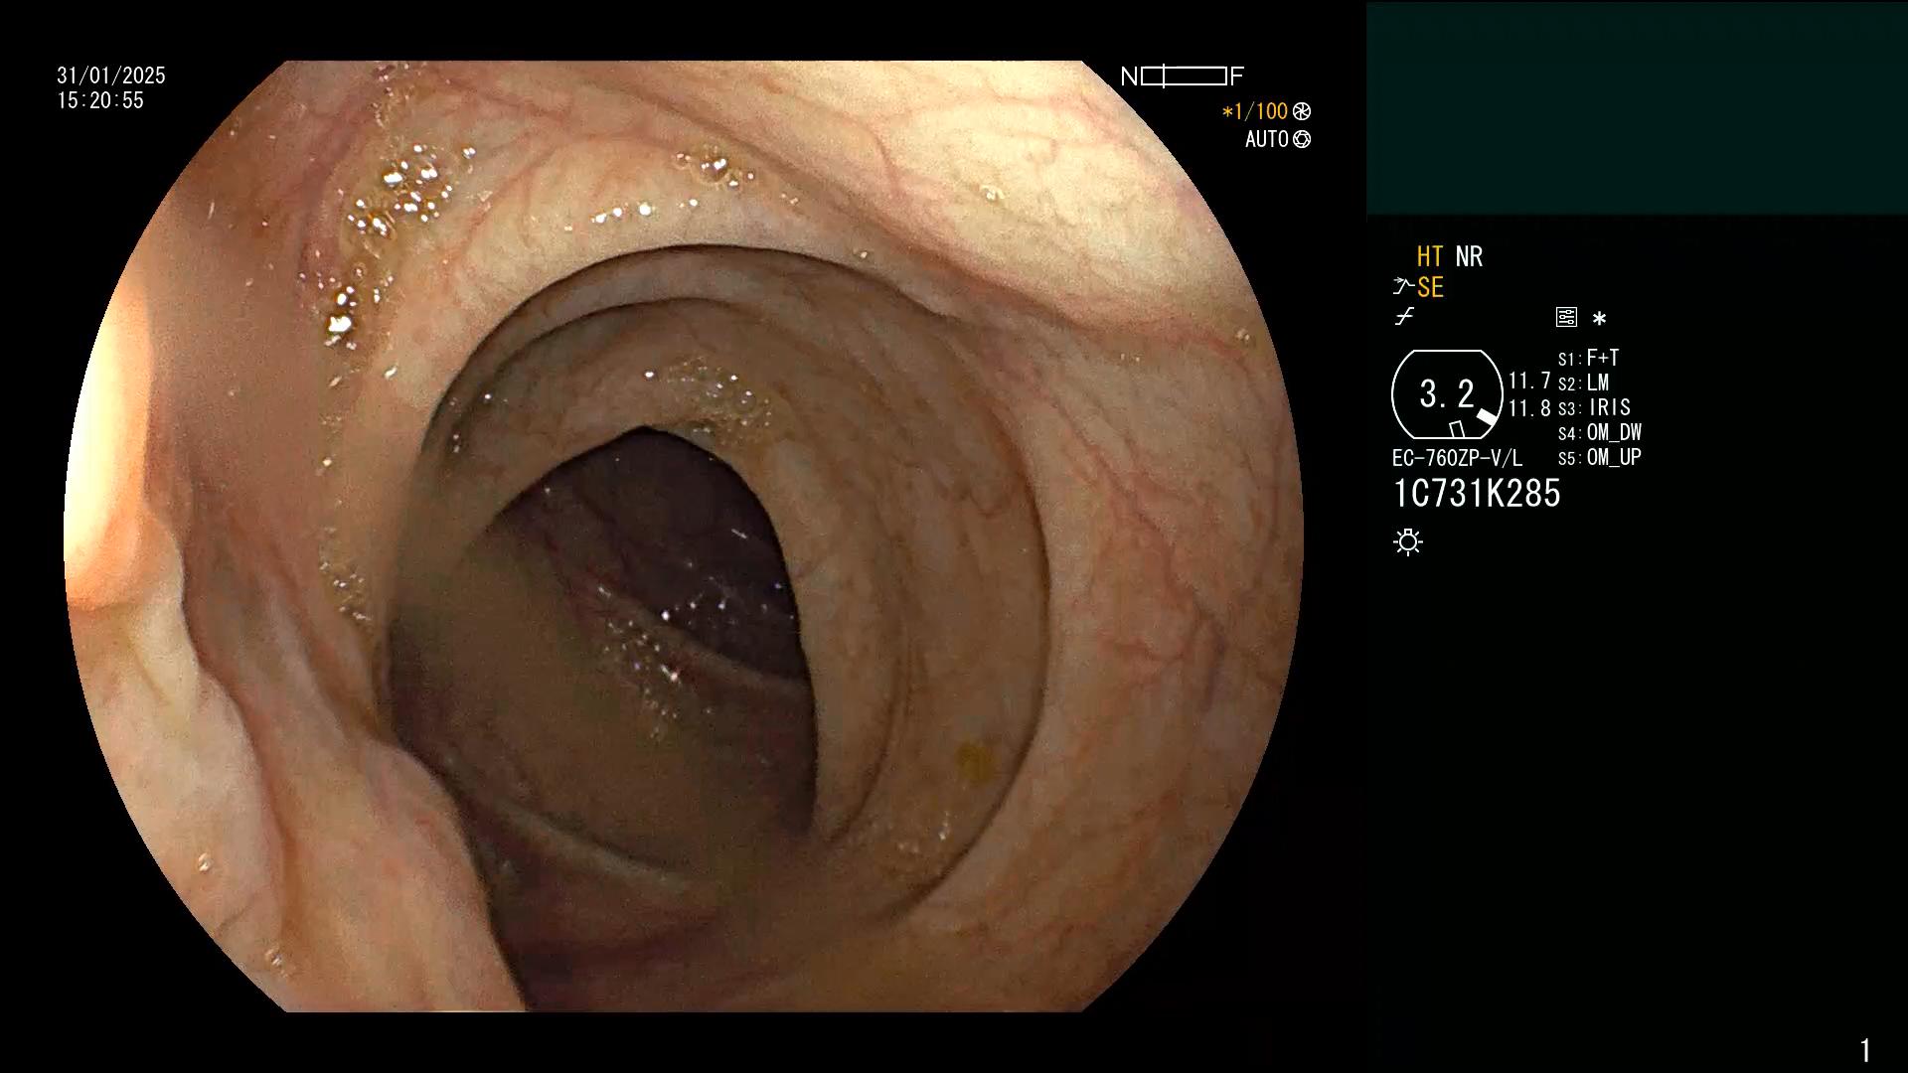Click the AUTO iris mode icon

[1302, 140]
